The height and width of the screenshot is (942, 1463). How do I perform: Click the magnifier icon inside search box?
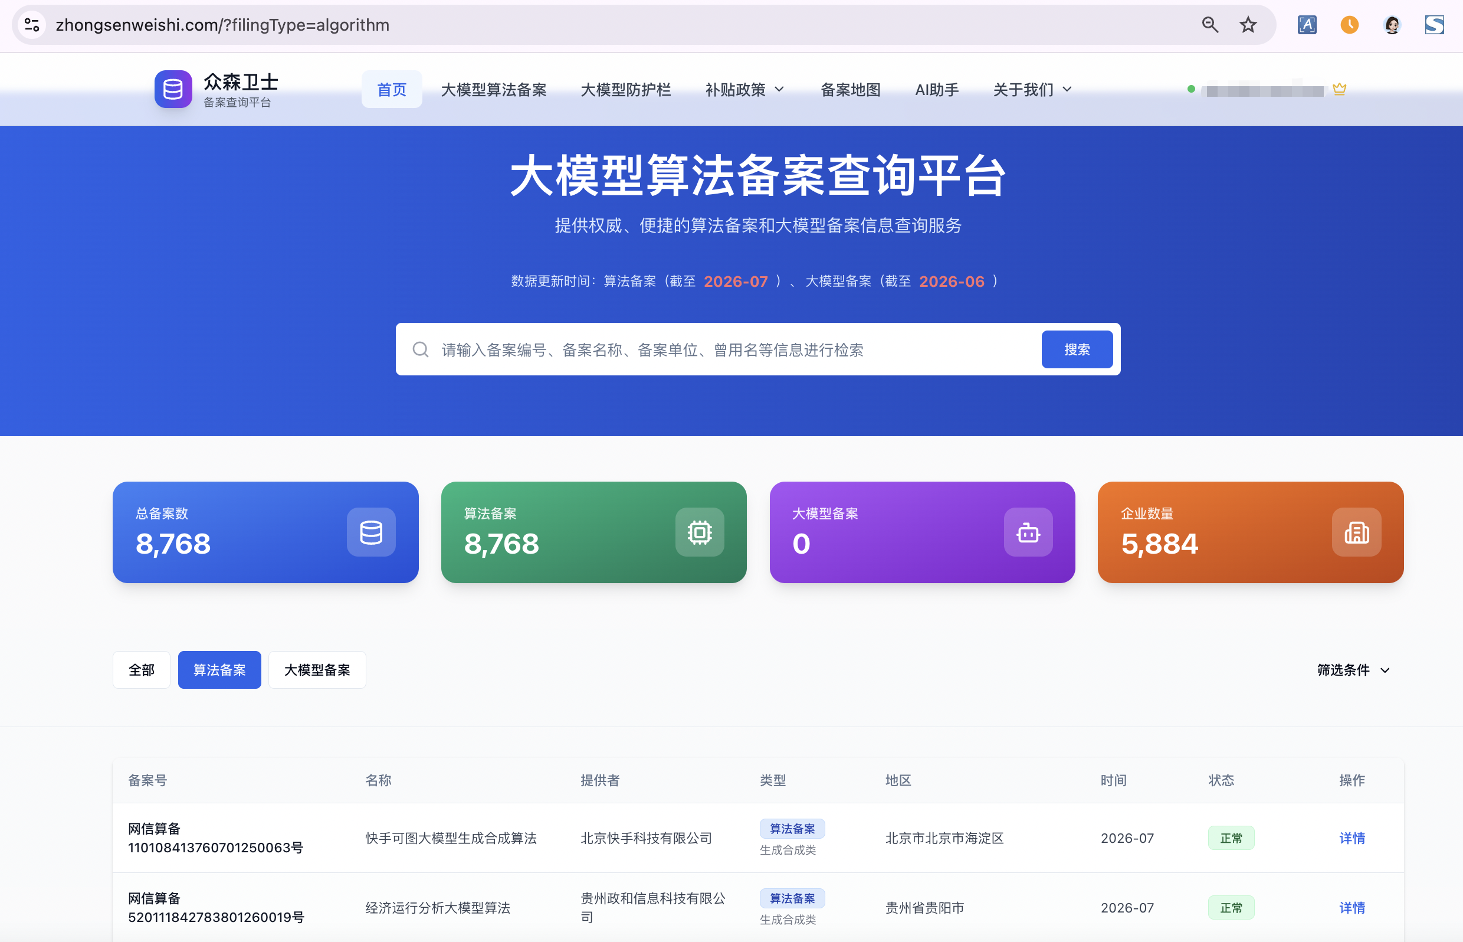tap(421, 349)
